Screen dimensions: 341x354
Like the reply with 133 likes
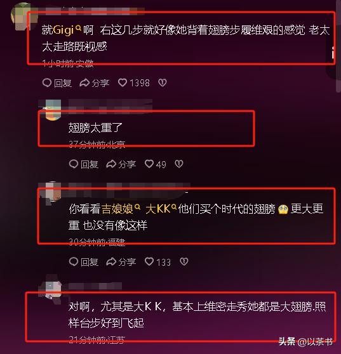[x=149, y=261]
